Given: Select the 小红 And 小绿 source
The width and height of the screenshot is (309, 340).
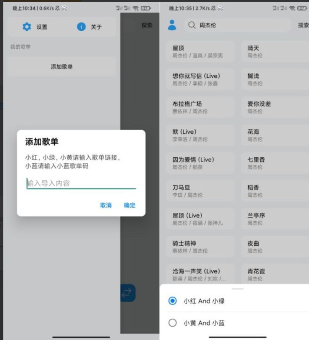Looking at the screenshot, I should click(173, 301).
